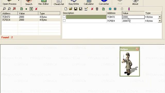Click the first magnifier new search icon
165x93 pixels.
click(4, 9)
